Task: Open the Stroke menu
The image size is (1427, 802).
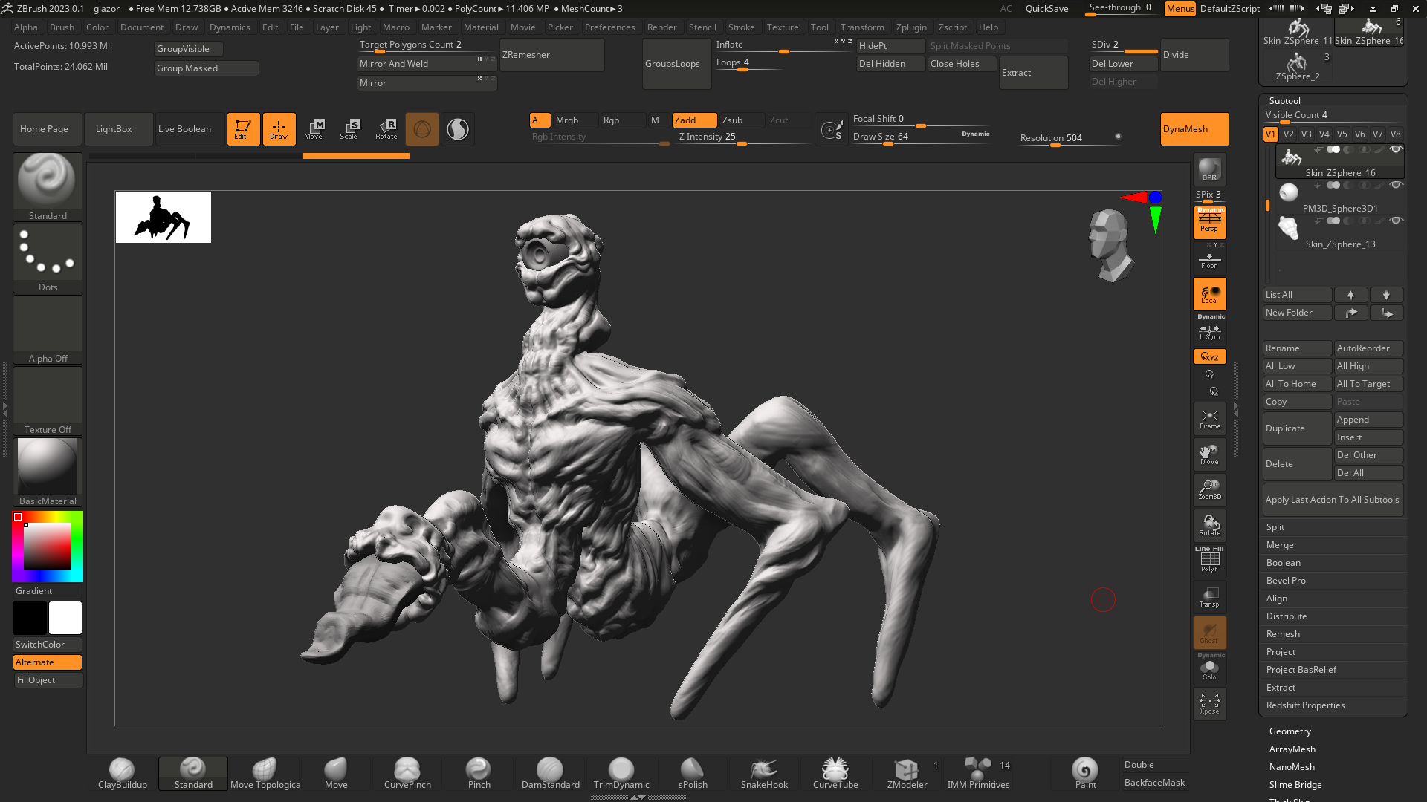Action: (741, 27)
